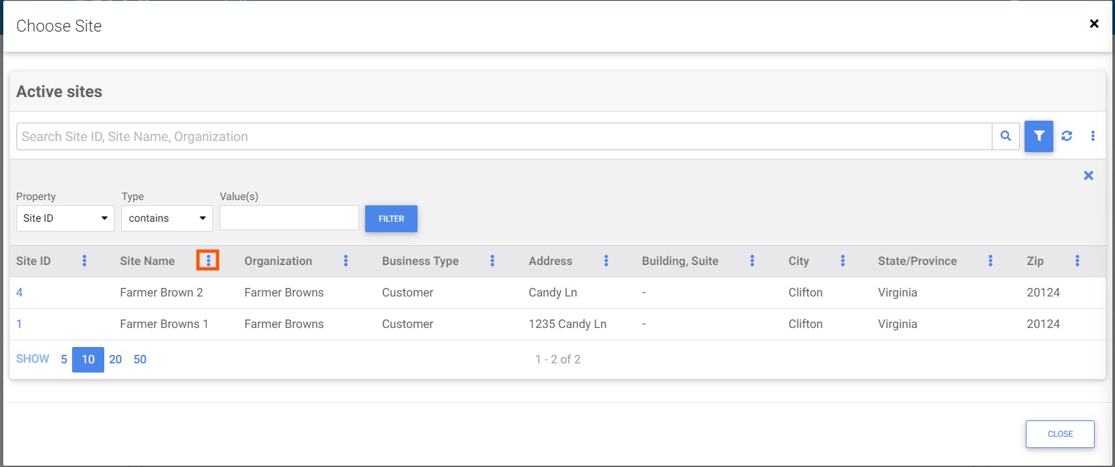Click the refresh sites icon
Viewport: 1115px width, 467px height.
coord(1066,136)
